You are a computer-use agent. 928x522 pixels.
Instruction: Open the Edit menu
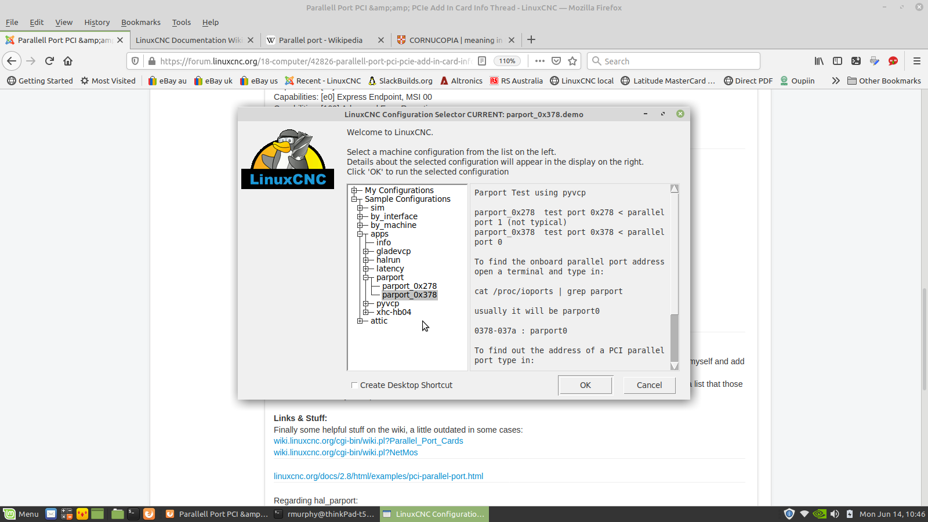pos(37,22)
